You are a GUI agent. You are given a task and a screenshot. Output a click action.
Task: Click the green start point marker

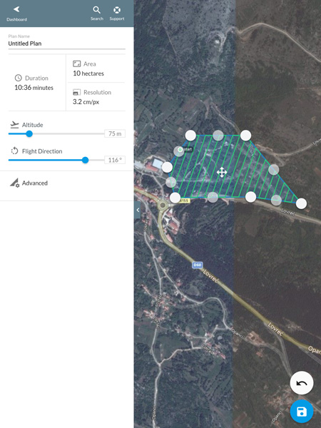point(180,150)
